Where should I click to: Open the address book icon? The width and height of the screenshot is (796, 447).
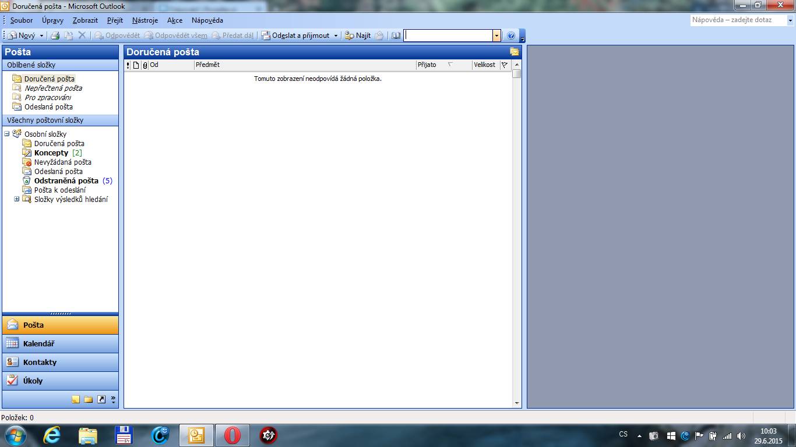click(x=396, y=36)
